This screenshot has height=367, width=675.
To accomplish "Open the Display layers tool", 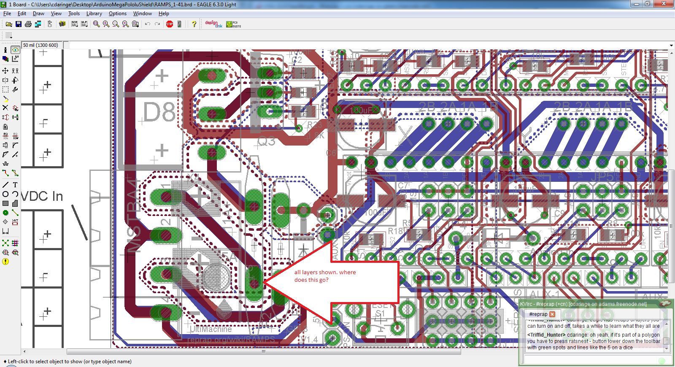I will pyautogui.click(x=5, y=59).
